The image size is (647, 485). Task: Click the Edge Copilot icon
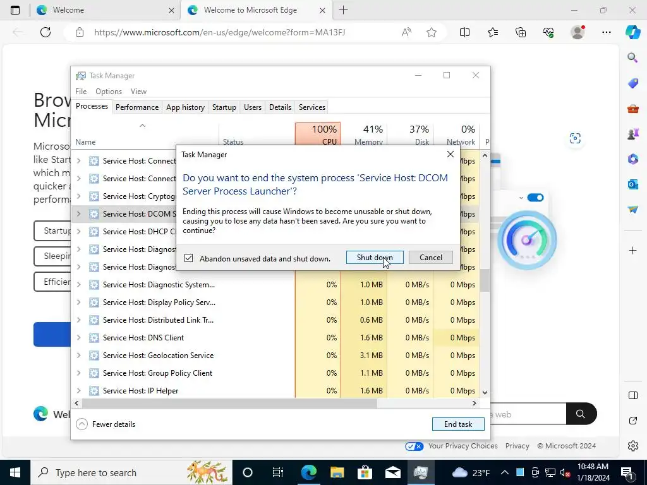632,32
